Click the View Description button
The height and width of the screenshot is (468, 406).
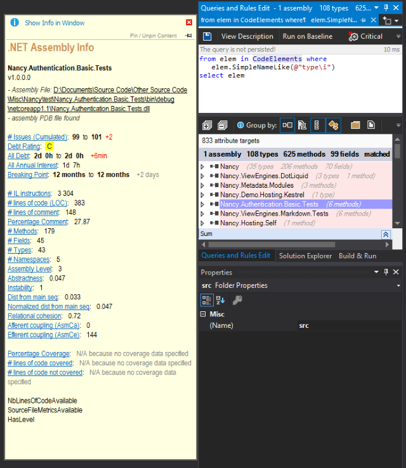pos(247,36)
